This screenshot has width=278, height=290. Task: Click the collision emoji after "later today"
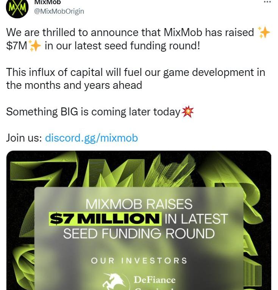click(187, 112)
